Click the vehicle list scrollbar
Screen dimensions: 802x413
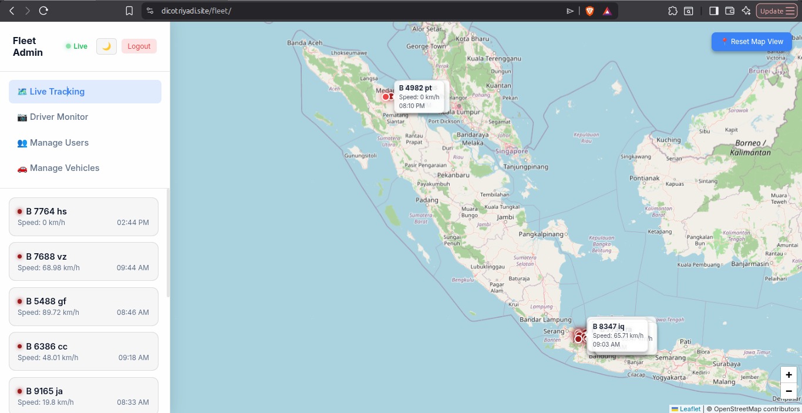click(x=169, y=243)
